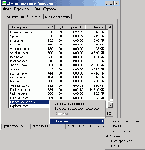This screenshot has width=145, height=150.
Task: Expand the Приоритет submenu
Action: tap(77, 121)
